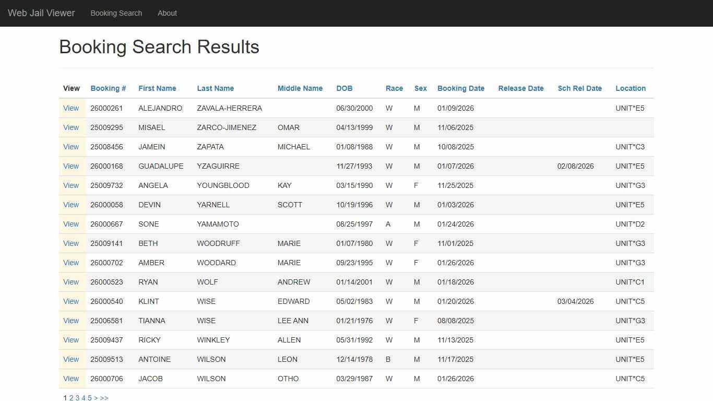Viewport: 713px width, 401px height.
Task: Open the Booking Search menu item
Action: pyautogui.click(x=116, y=13)
